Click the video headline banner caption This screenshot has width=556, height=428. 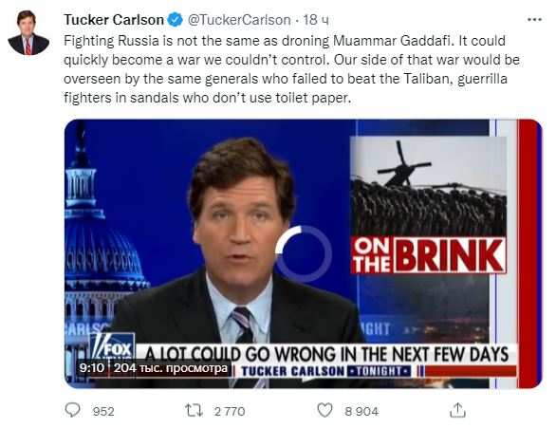click(327, 354)
